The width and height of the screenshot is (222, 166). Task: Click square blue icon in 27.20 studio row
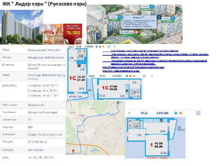pyautogui.click(x=109, y=47)
